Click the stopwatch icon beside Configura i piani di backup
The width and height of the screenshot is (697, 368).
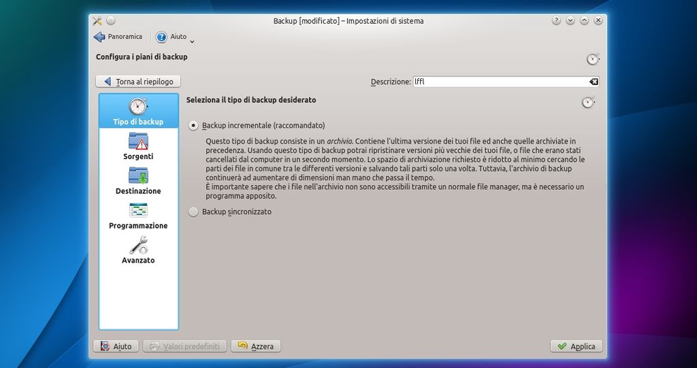point(593,58)
